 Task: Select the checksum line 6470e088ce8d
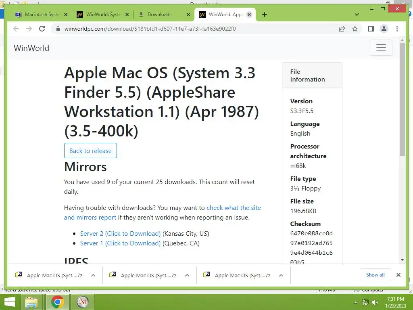click(x=311, y=233)
